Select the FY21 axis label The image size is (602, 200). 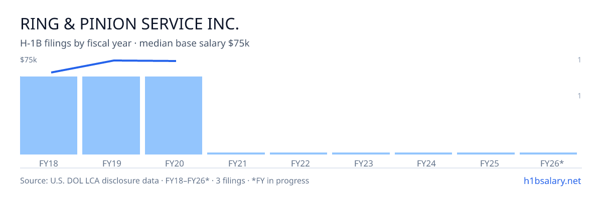tap(237, 163)
